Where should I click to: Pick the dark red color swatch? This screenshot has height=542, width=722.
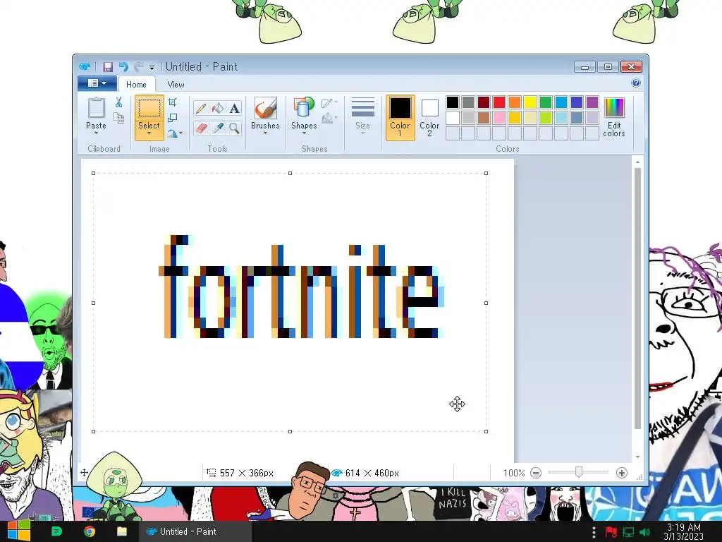[484, 102]
